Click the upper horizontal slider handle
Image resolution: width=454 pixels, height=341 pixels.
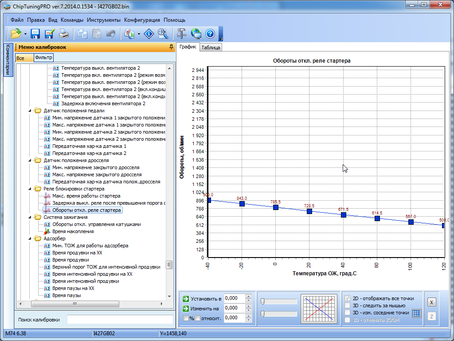pos(262,302)
